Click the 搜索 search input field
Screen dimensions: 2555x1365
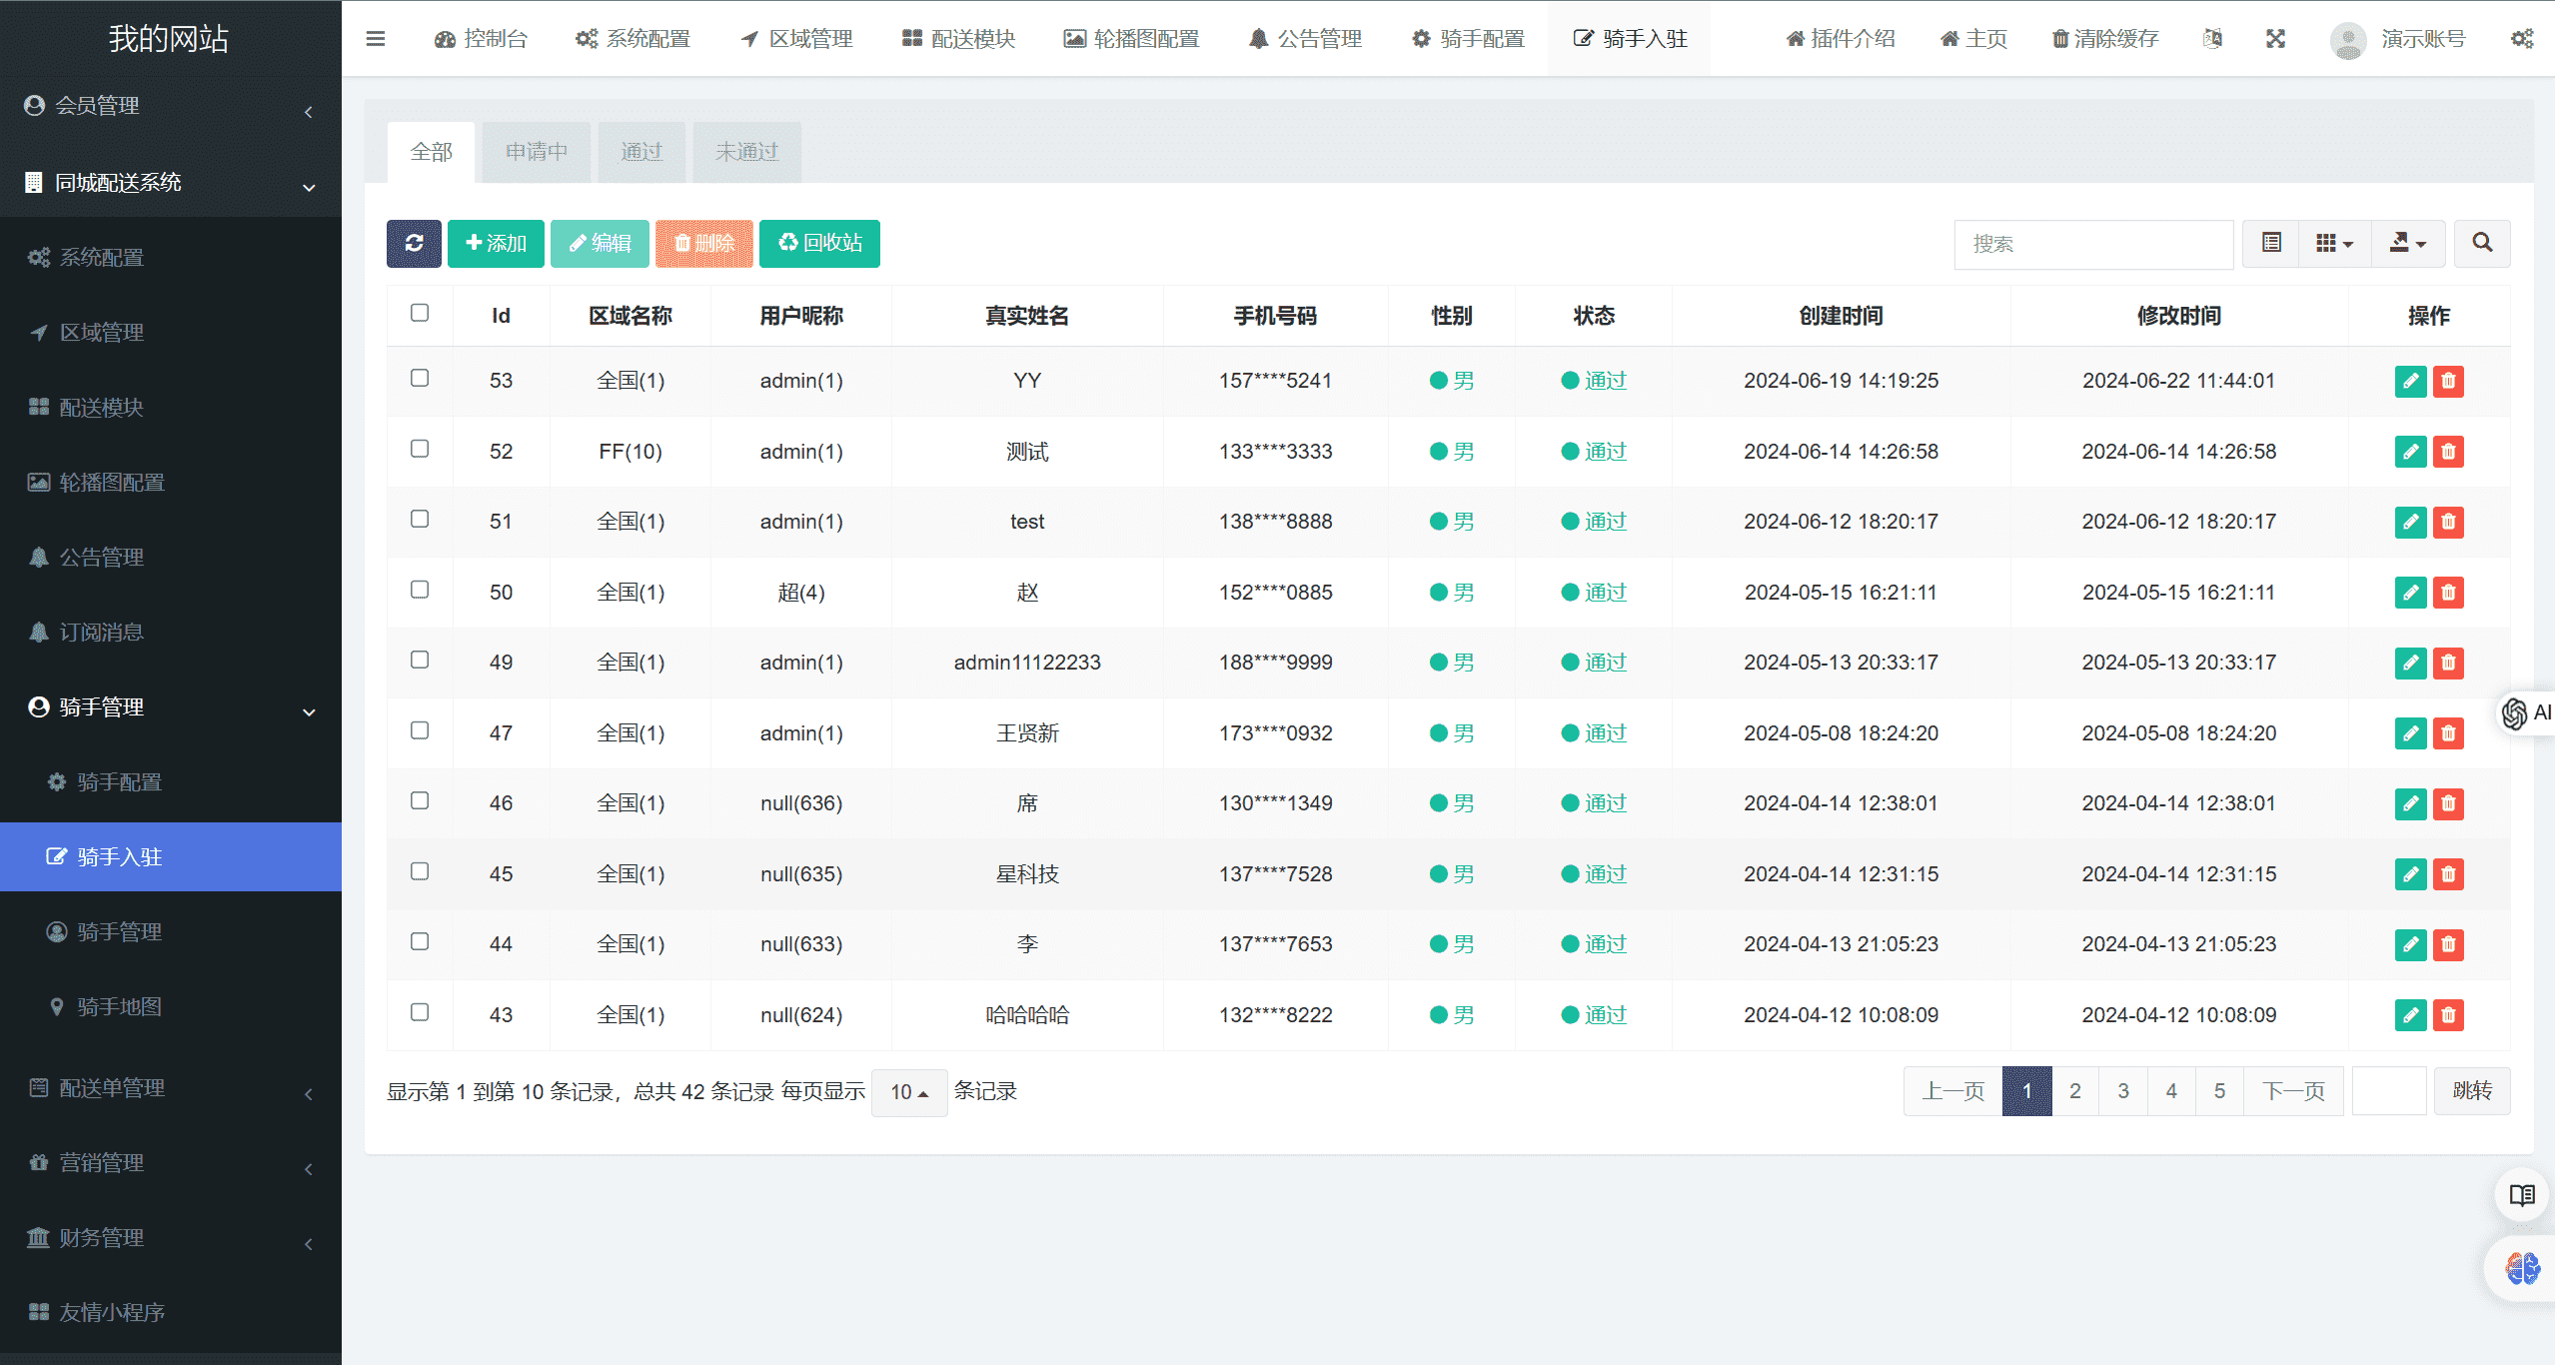pyautogui.click(x=2093, y=245)
